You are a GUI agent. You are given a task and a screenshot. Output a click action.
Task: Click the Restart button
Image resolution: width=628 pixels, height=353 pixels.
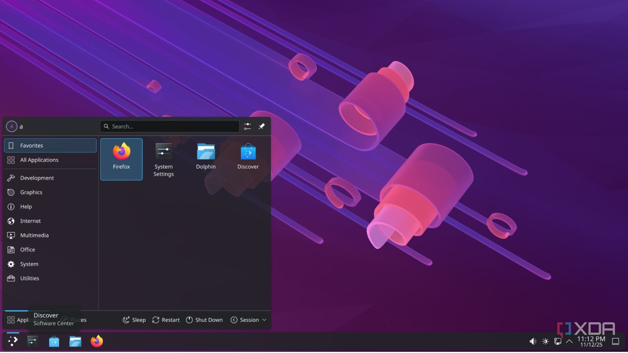click(x=166, y=320)
